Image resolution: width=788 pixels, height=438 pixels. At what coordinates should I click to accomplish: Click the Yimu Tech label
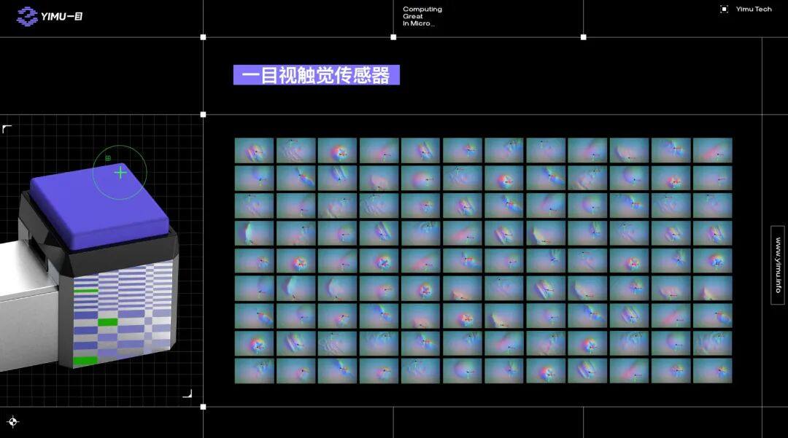(x=753, y=9)
